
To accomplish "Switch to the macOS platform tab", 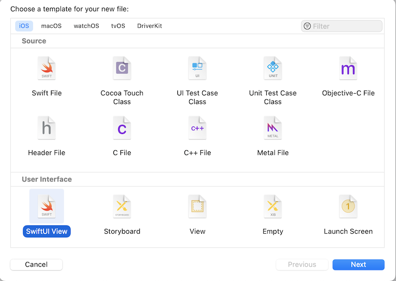I will [x=52, y=26].
